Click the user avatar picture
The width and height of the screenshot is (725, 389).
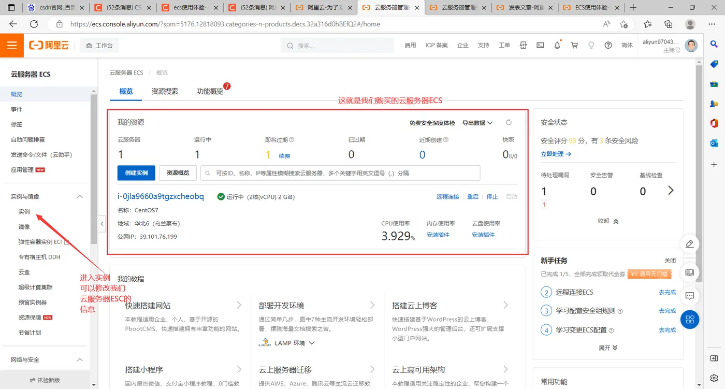pos(691,46)
